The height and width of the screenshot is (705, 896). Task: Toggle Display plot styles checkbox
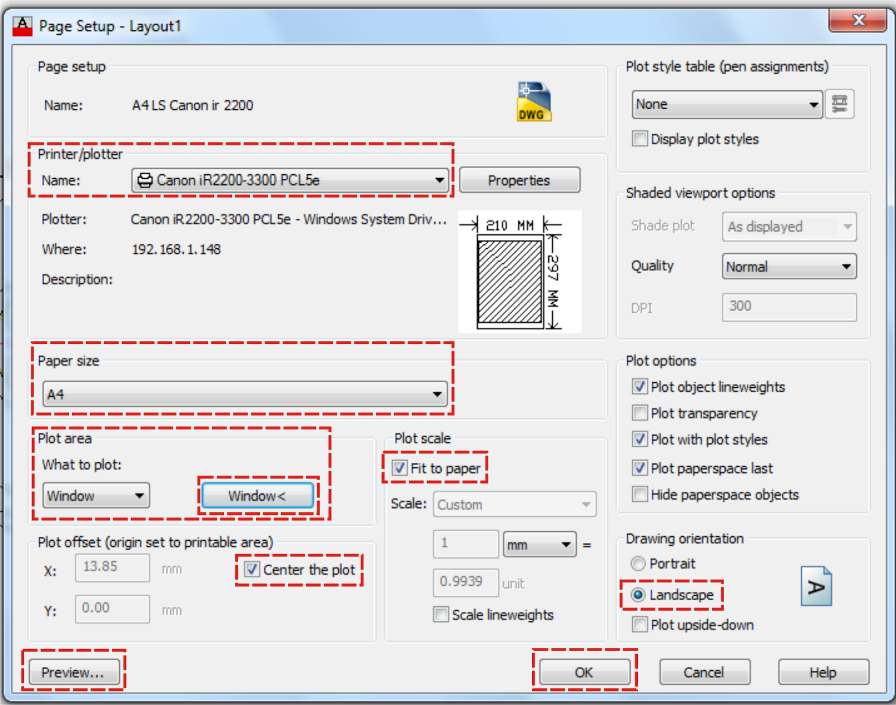(x=640, y=138)
